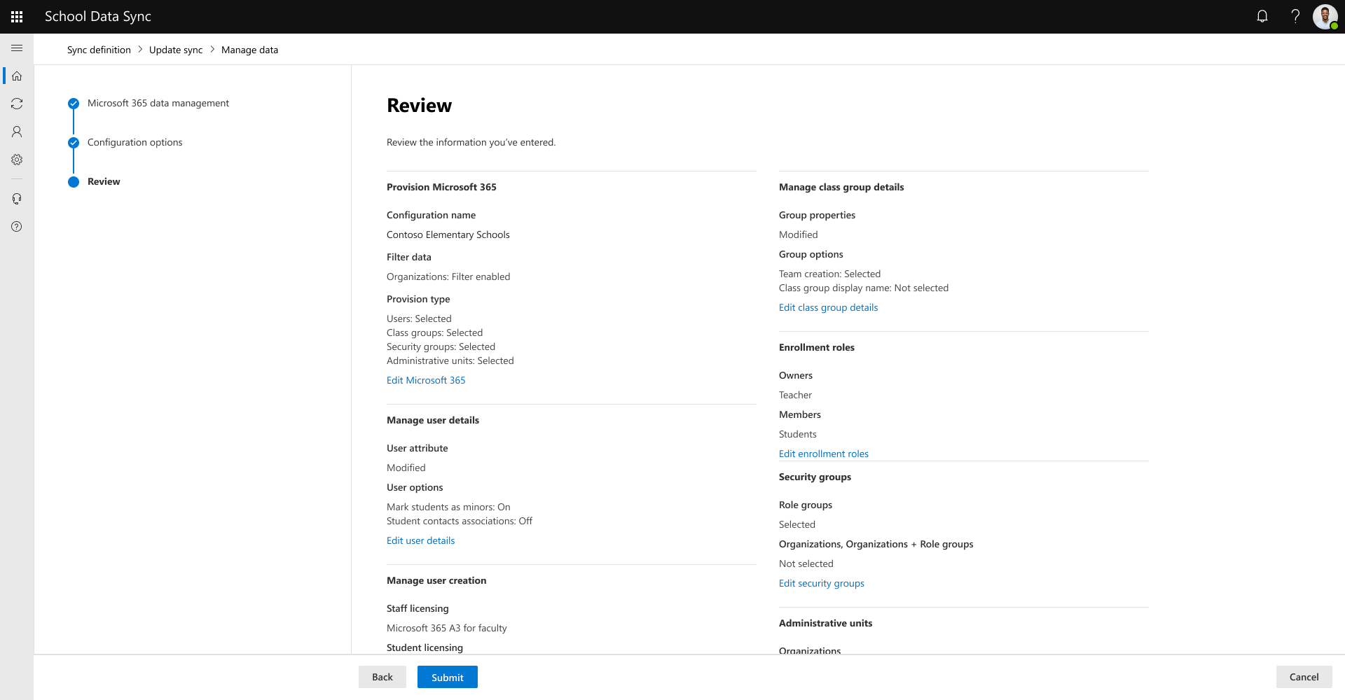The width and height of the screenshot is (1345, 700).
Task: Click the Student licensing label
Action: (x=425, y=647)
